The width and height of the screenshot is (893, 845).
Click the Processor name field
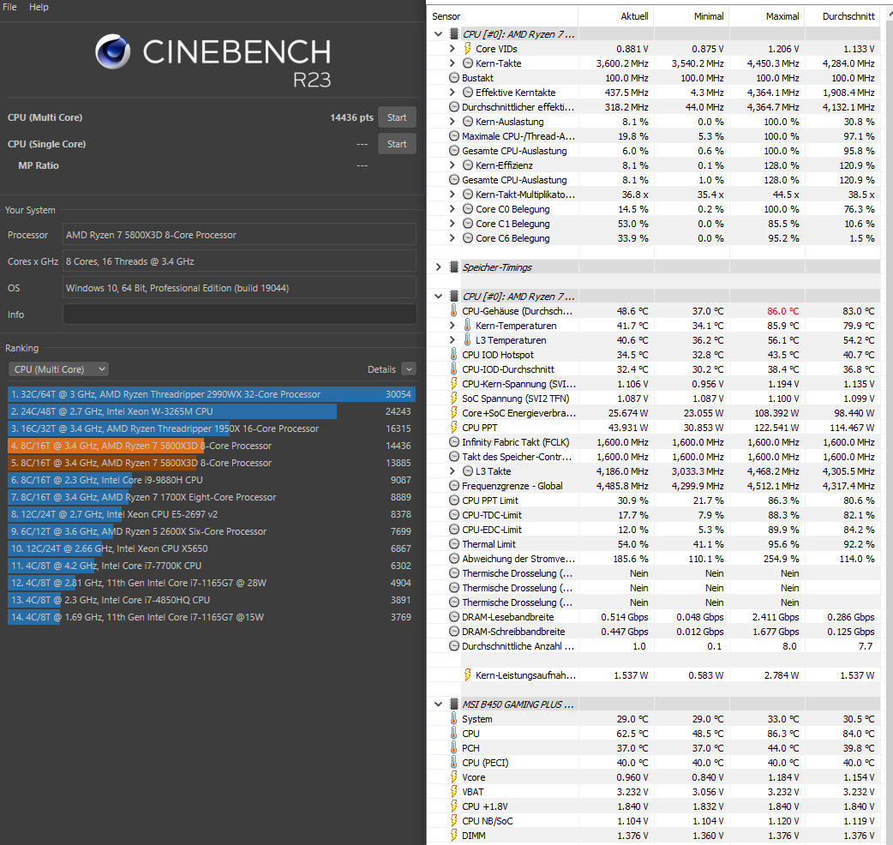[x=239, y=235]
